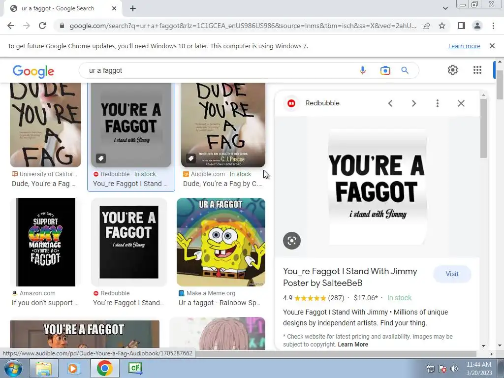
Task: Open the Windows Start menu
Action: 13,368
